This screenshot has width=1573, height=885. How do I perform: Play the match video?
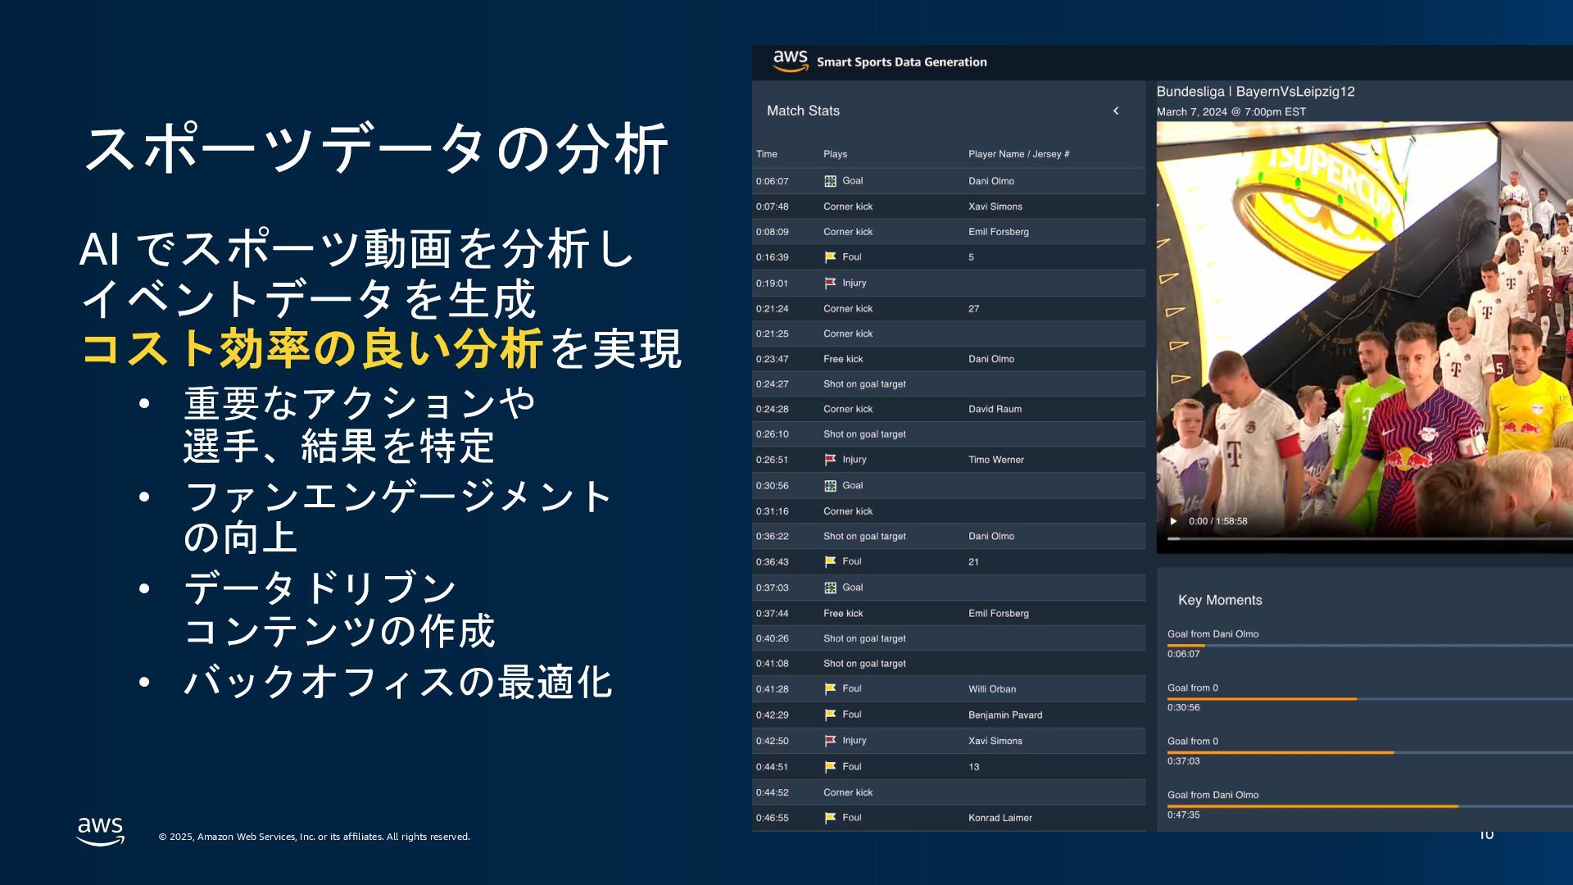click(x=1173, y=521)
